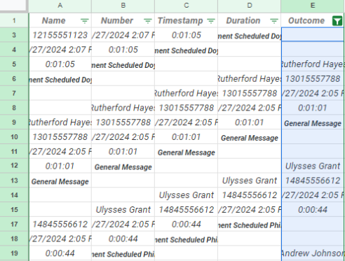This screenshot has width=345, height=261.
Task: Select cell D13 with Ulysses Grant
Action: coord(250,181)
